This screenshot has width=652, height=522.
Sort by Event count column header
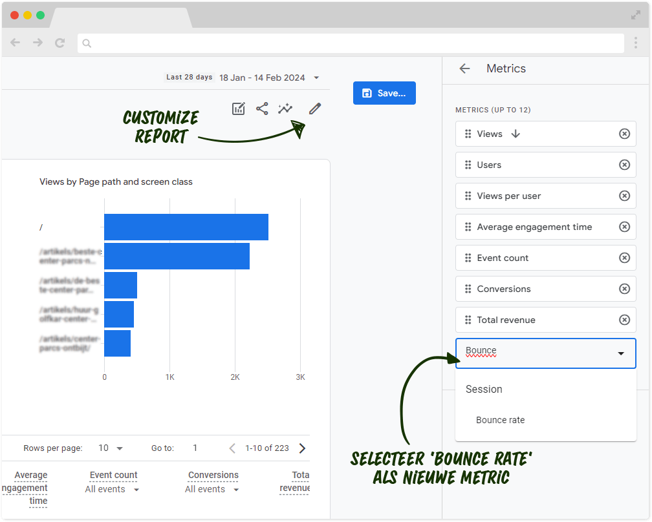point(114,475)
